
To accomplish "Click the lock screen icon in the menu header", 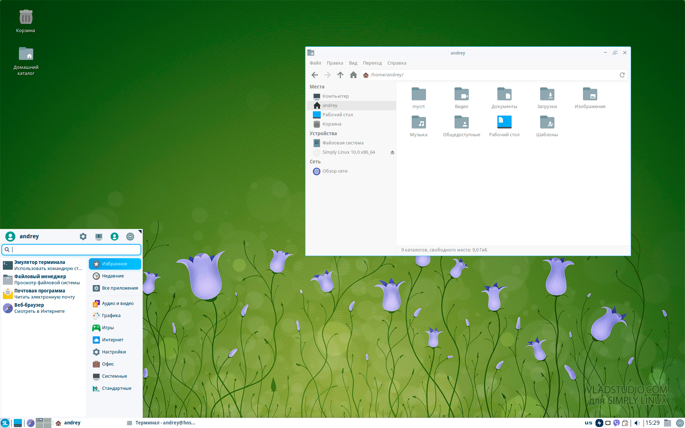I will (x=99, y=236).
